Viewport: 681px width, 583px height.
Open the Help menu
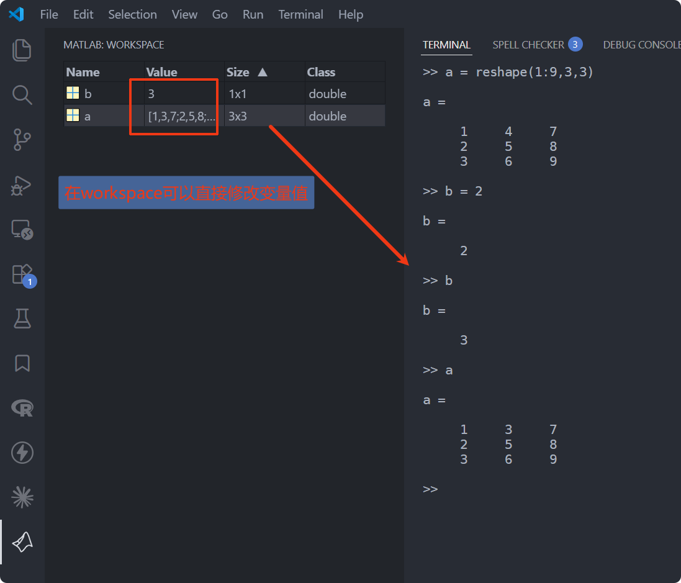point(351,14)
